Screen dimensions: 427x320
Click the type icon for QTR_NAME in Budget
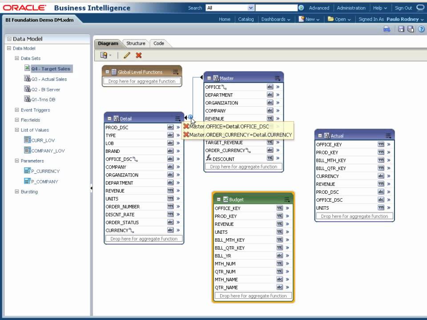click(x=280, y=287)
